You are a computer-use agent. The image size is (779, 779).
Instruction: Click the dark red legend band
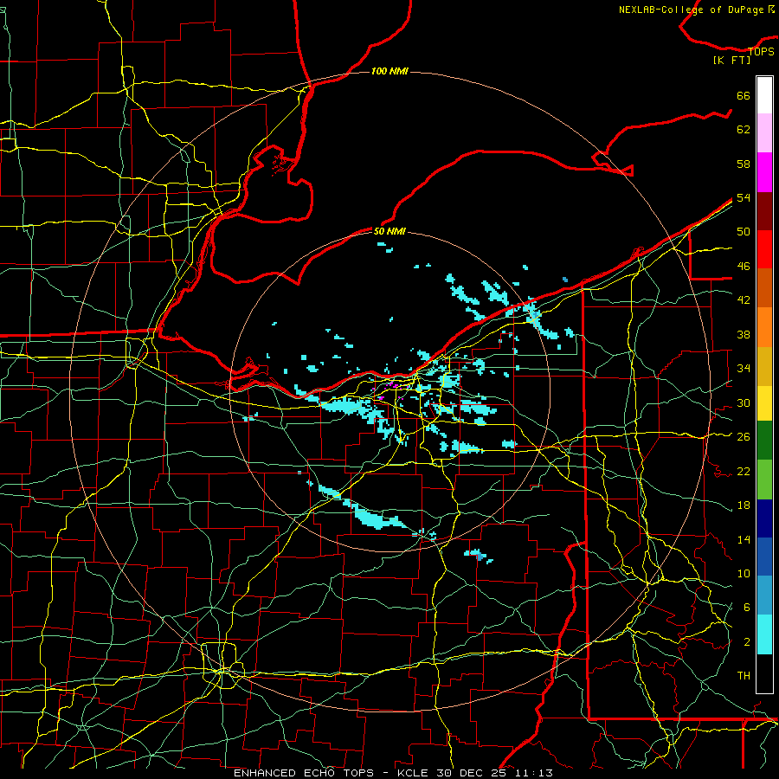pos(764,211)
